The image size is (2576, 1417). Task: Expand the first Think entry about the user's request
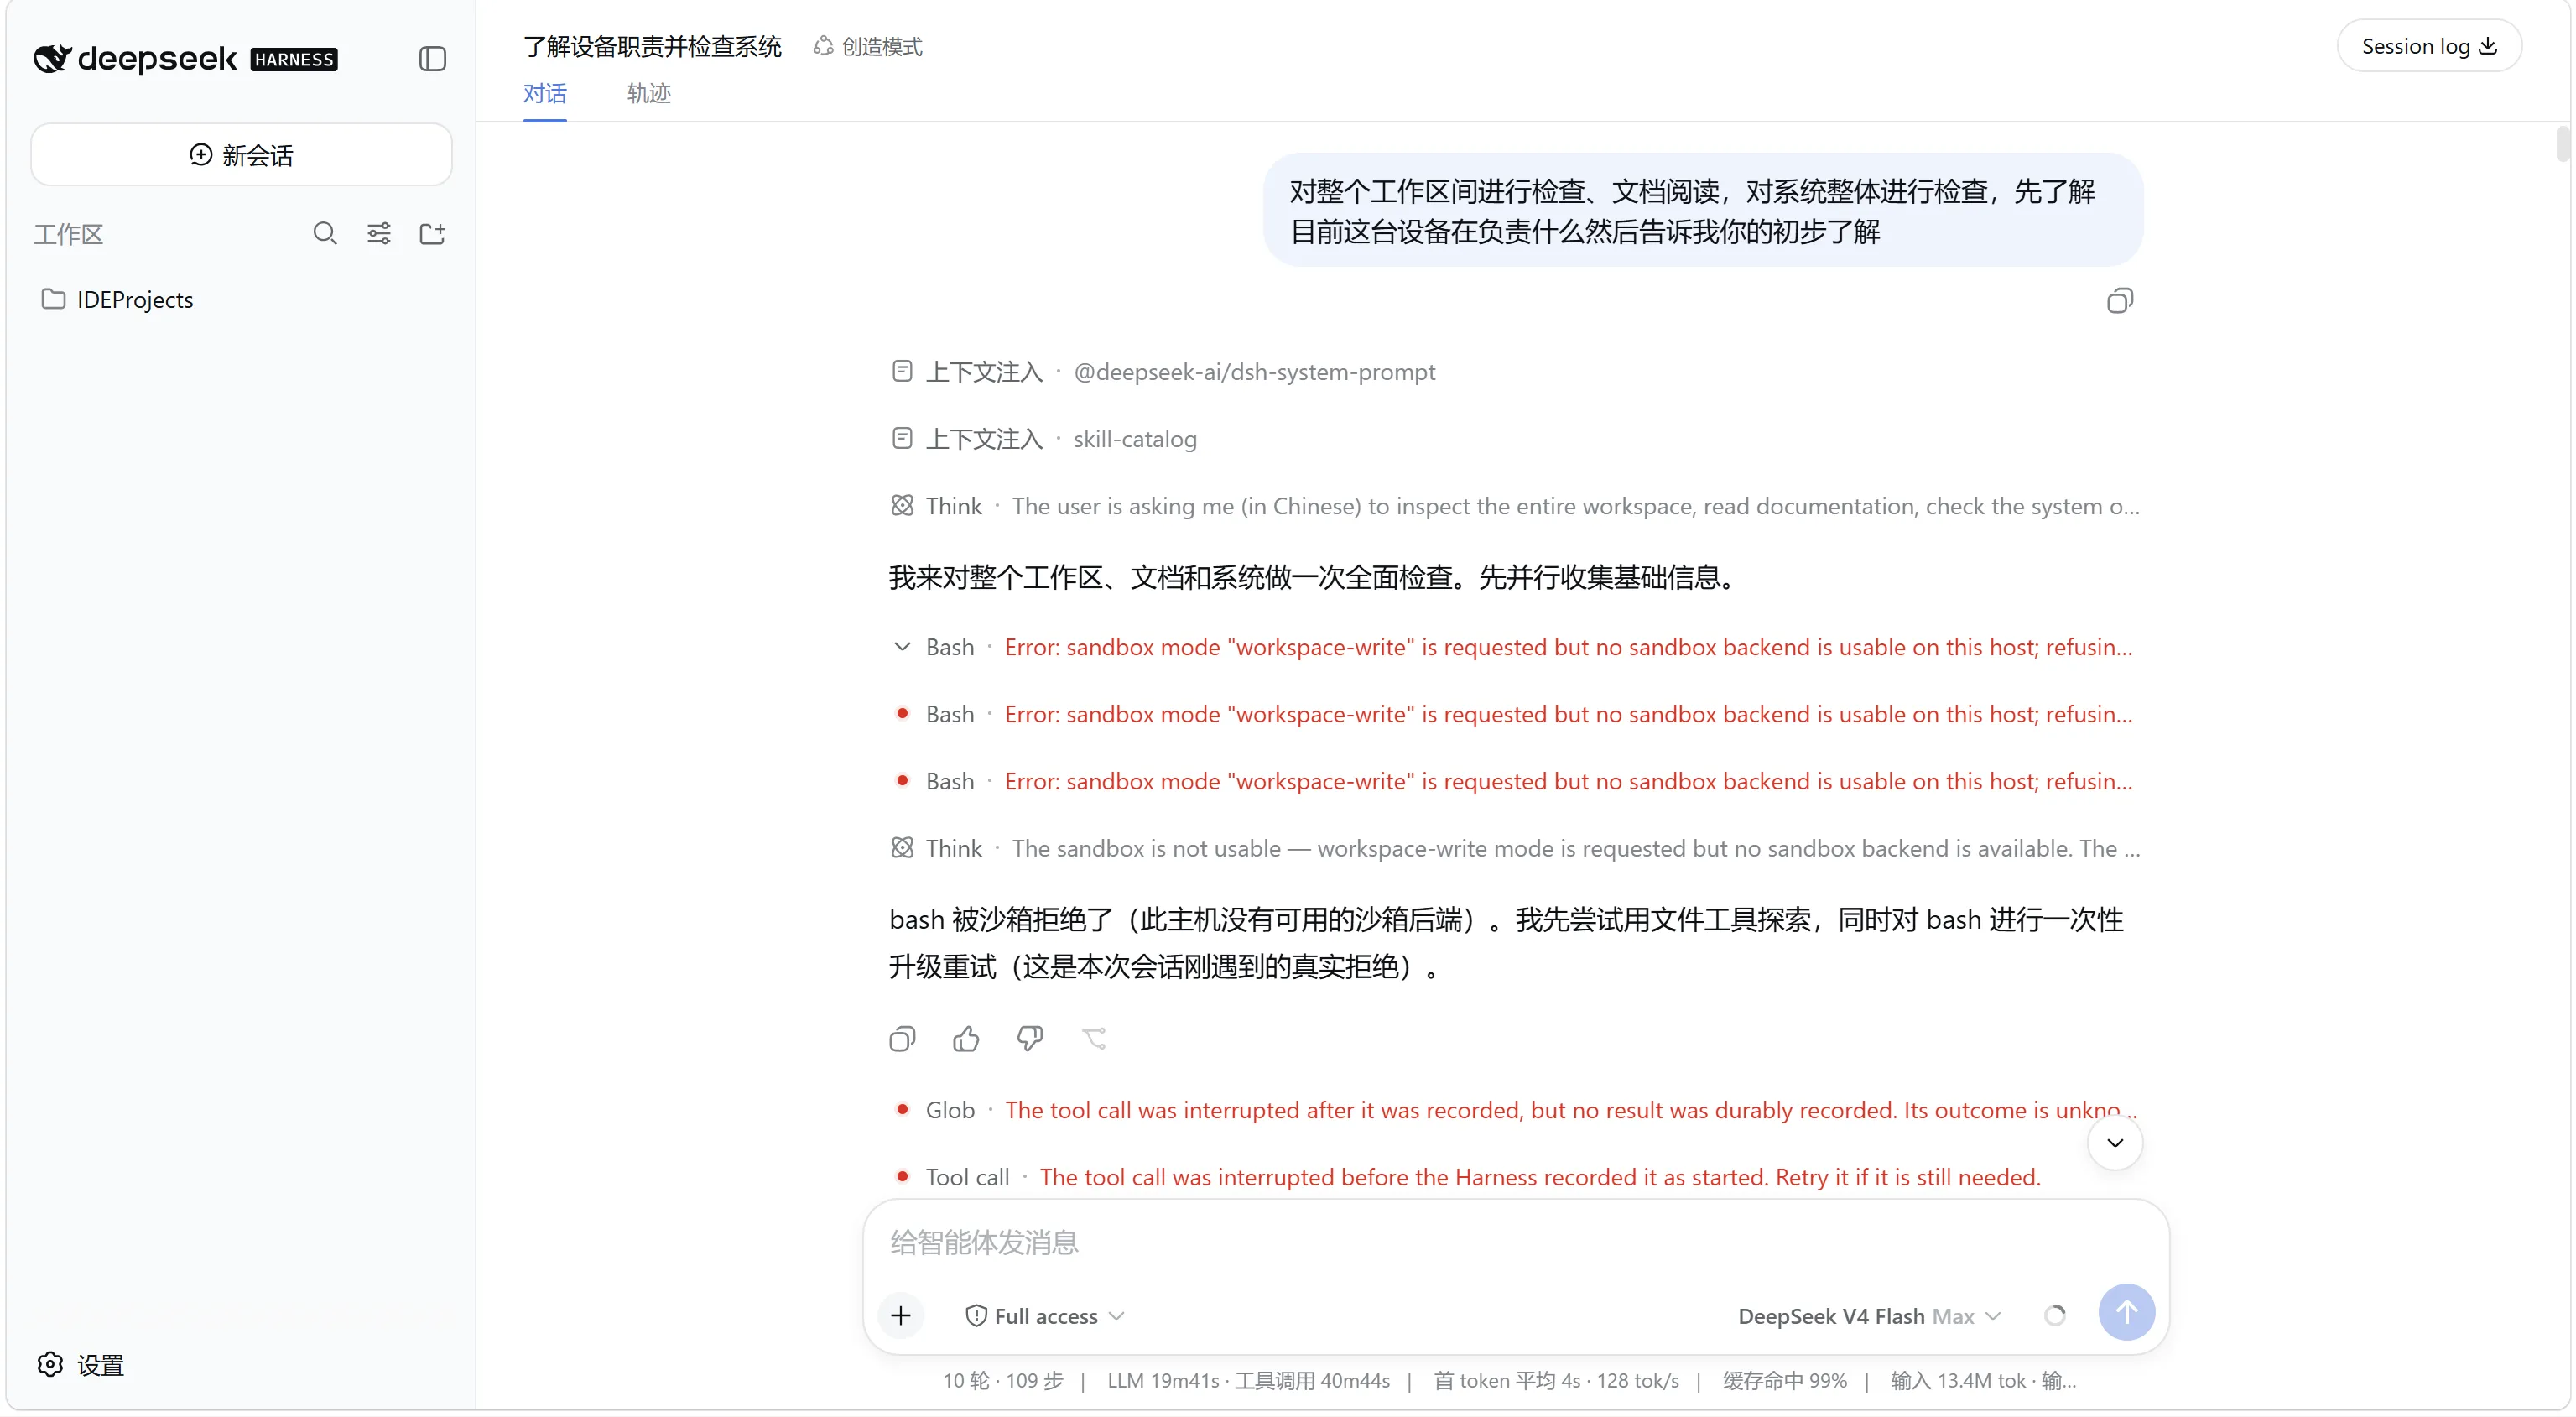pos(1515,506)
